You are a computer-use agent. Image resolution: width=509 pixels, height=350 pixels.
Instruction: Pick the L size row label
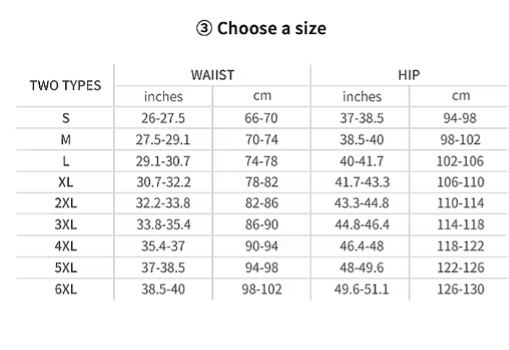point(65,161)
